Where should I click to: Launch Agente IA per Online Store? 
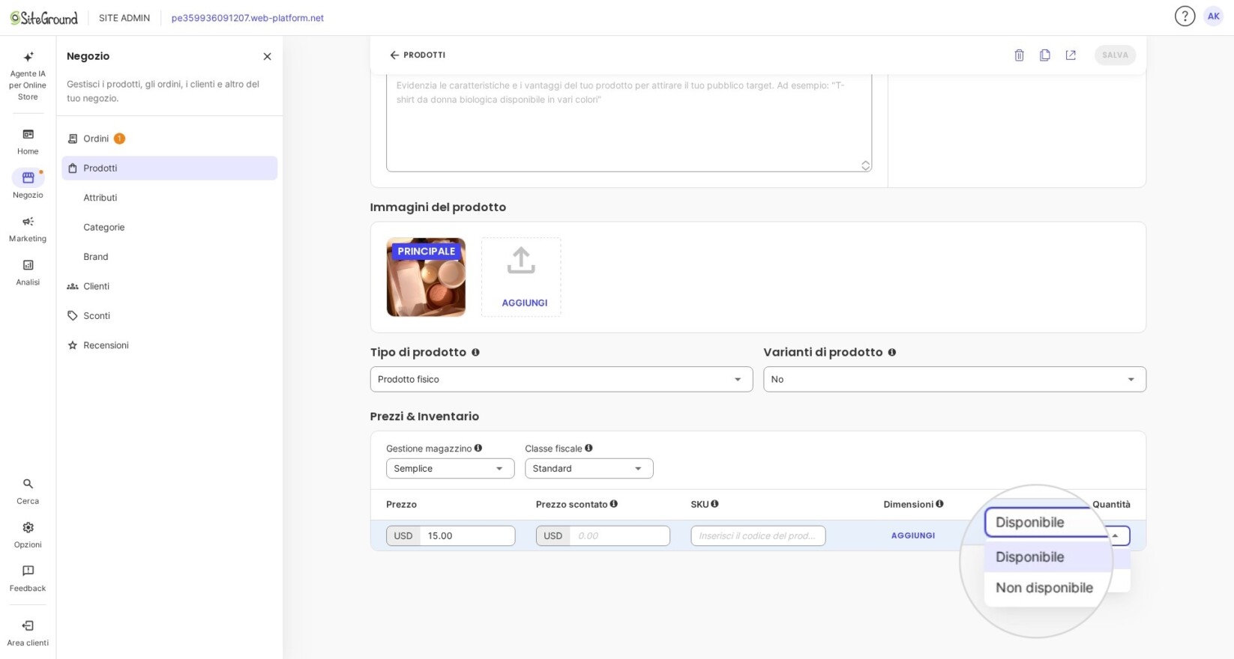(28, 76)
